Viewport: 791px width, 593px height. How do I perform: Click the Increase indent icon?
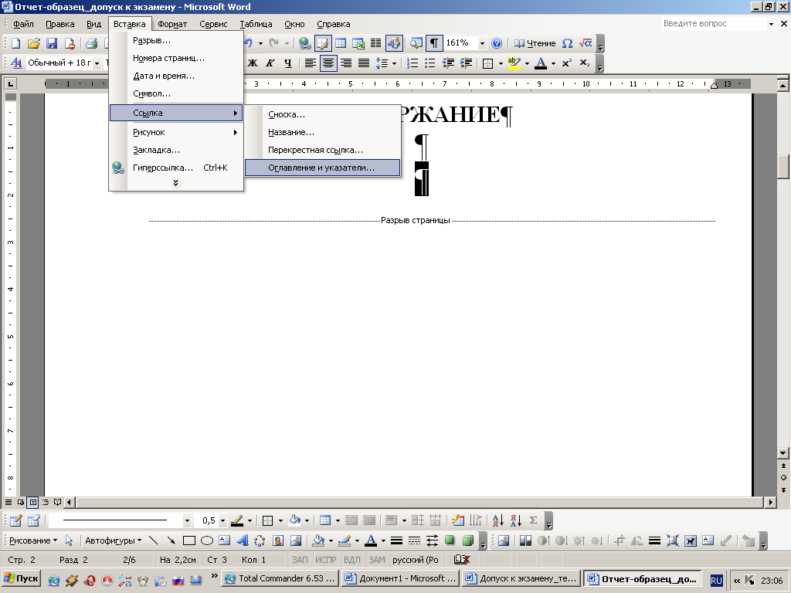(466, 63)
